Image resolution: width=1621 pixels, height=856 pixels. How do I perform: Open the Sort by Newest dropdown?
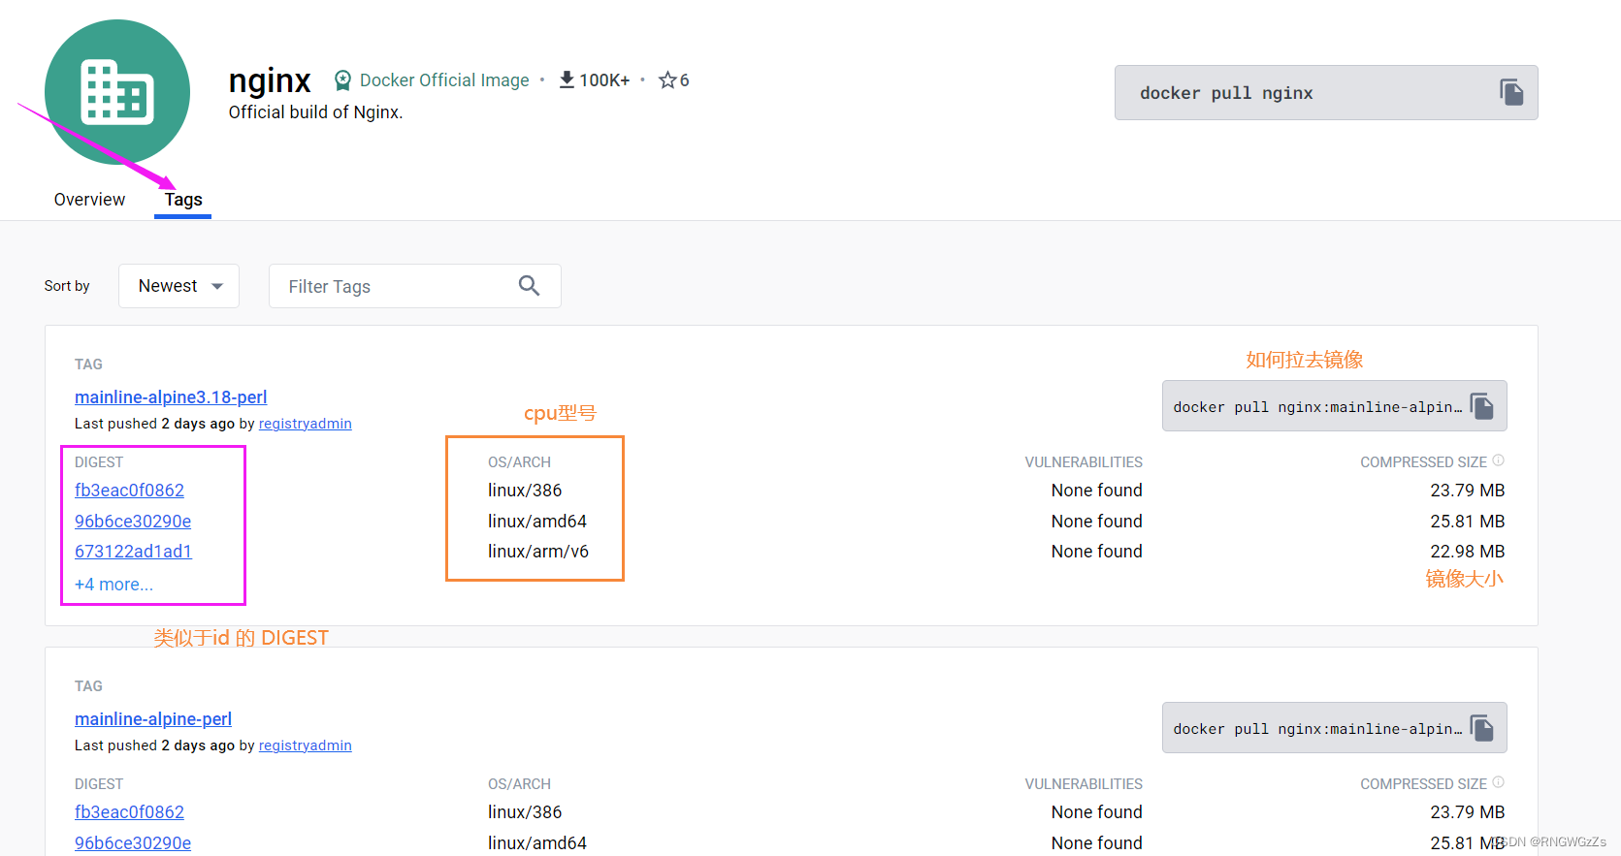click(x=179, y=286)
